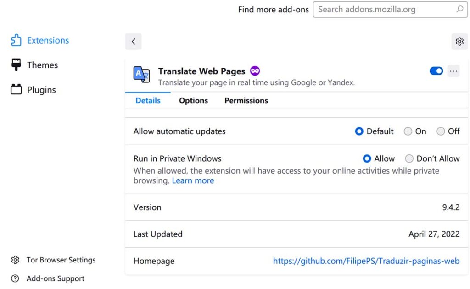Screen dimensions: 470x289
Task: Click the Plugins block icon
Action: click(x=16, y=89)
